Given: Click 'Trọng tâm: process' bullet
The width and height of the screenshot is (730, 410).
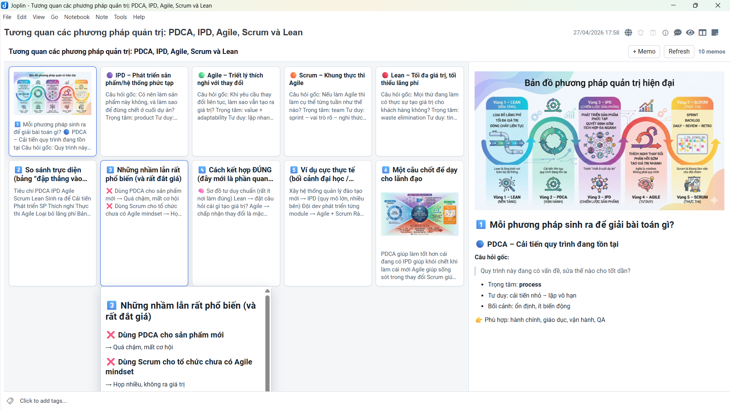Looking at the screenshot, I should click(x=514, y=284).
